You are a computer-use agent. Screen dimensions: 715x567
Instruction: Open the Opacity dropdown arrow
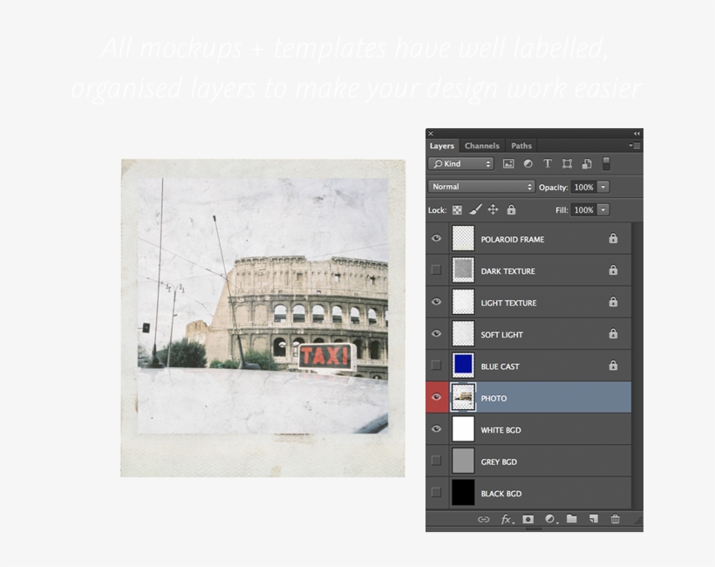tap(603, 187)
